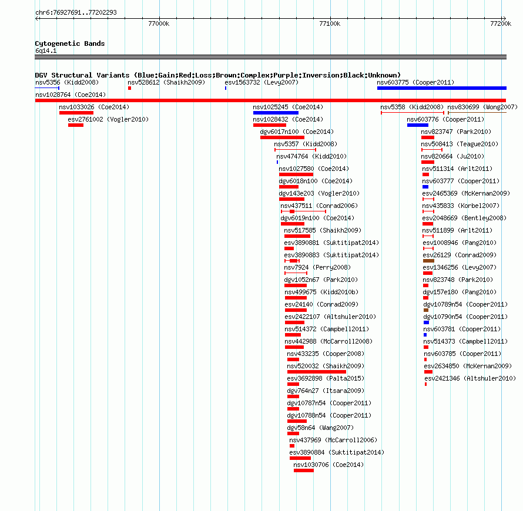Open esv1563732 (Levy2007) variant label
This screenshot has height=511, width=523.
coord(261,82)
